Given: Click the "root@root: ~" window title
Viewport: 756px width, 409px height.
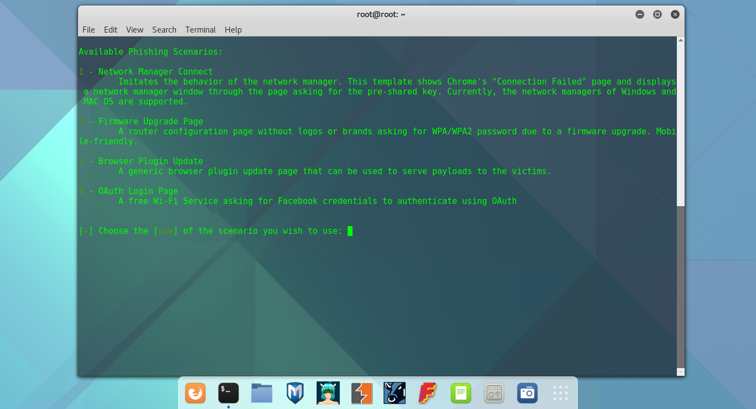Looking at the screenshot, I should coord(381,14).
